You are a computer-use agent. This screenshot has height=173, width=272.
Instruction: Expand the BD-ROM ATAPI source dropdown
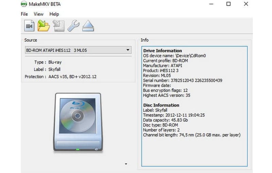[78, 50]
